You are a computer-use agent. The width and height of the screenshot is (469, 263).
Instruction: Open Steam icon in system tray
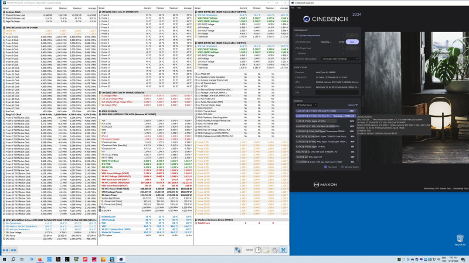pyautogui.click(x=417, y=259)
